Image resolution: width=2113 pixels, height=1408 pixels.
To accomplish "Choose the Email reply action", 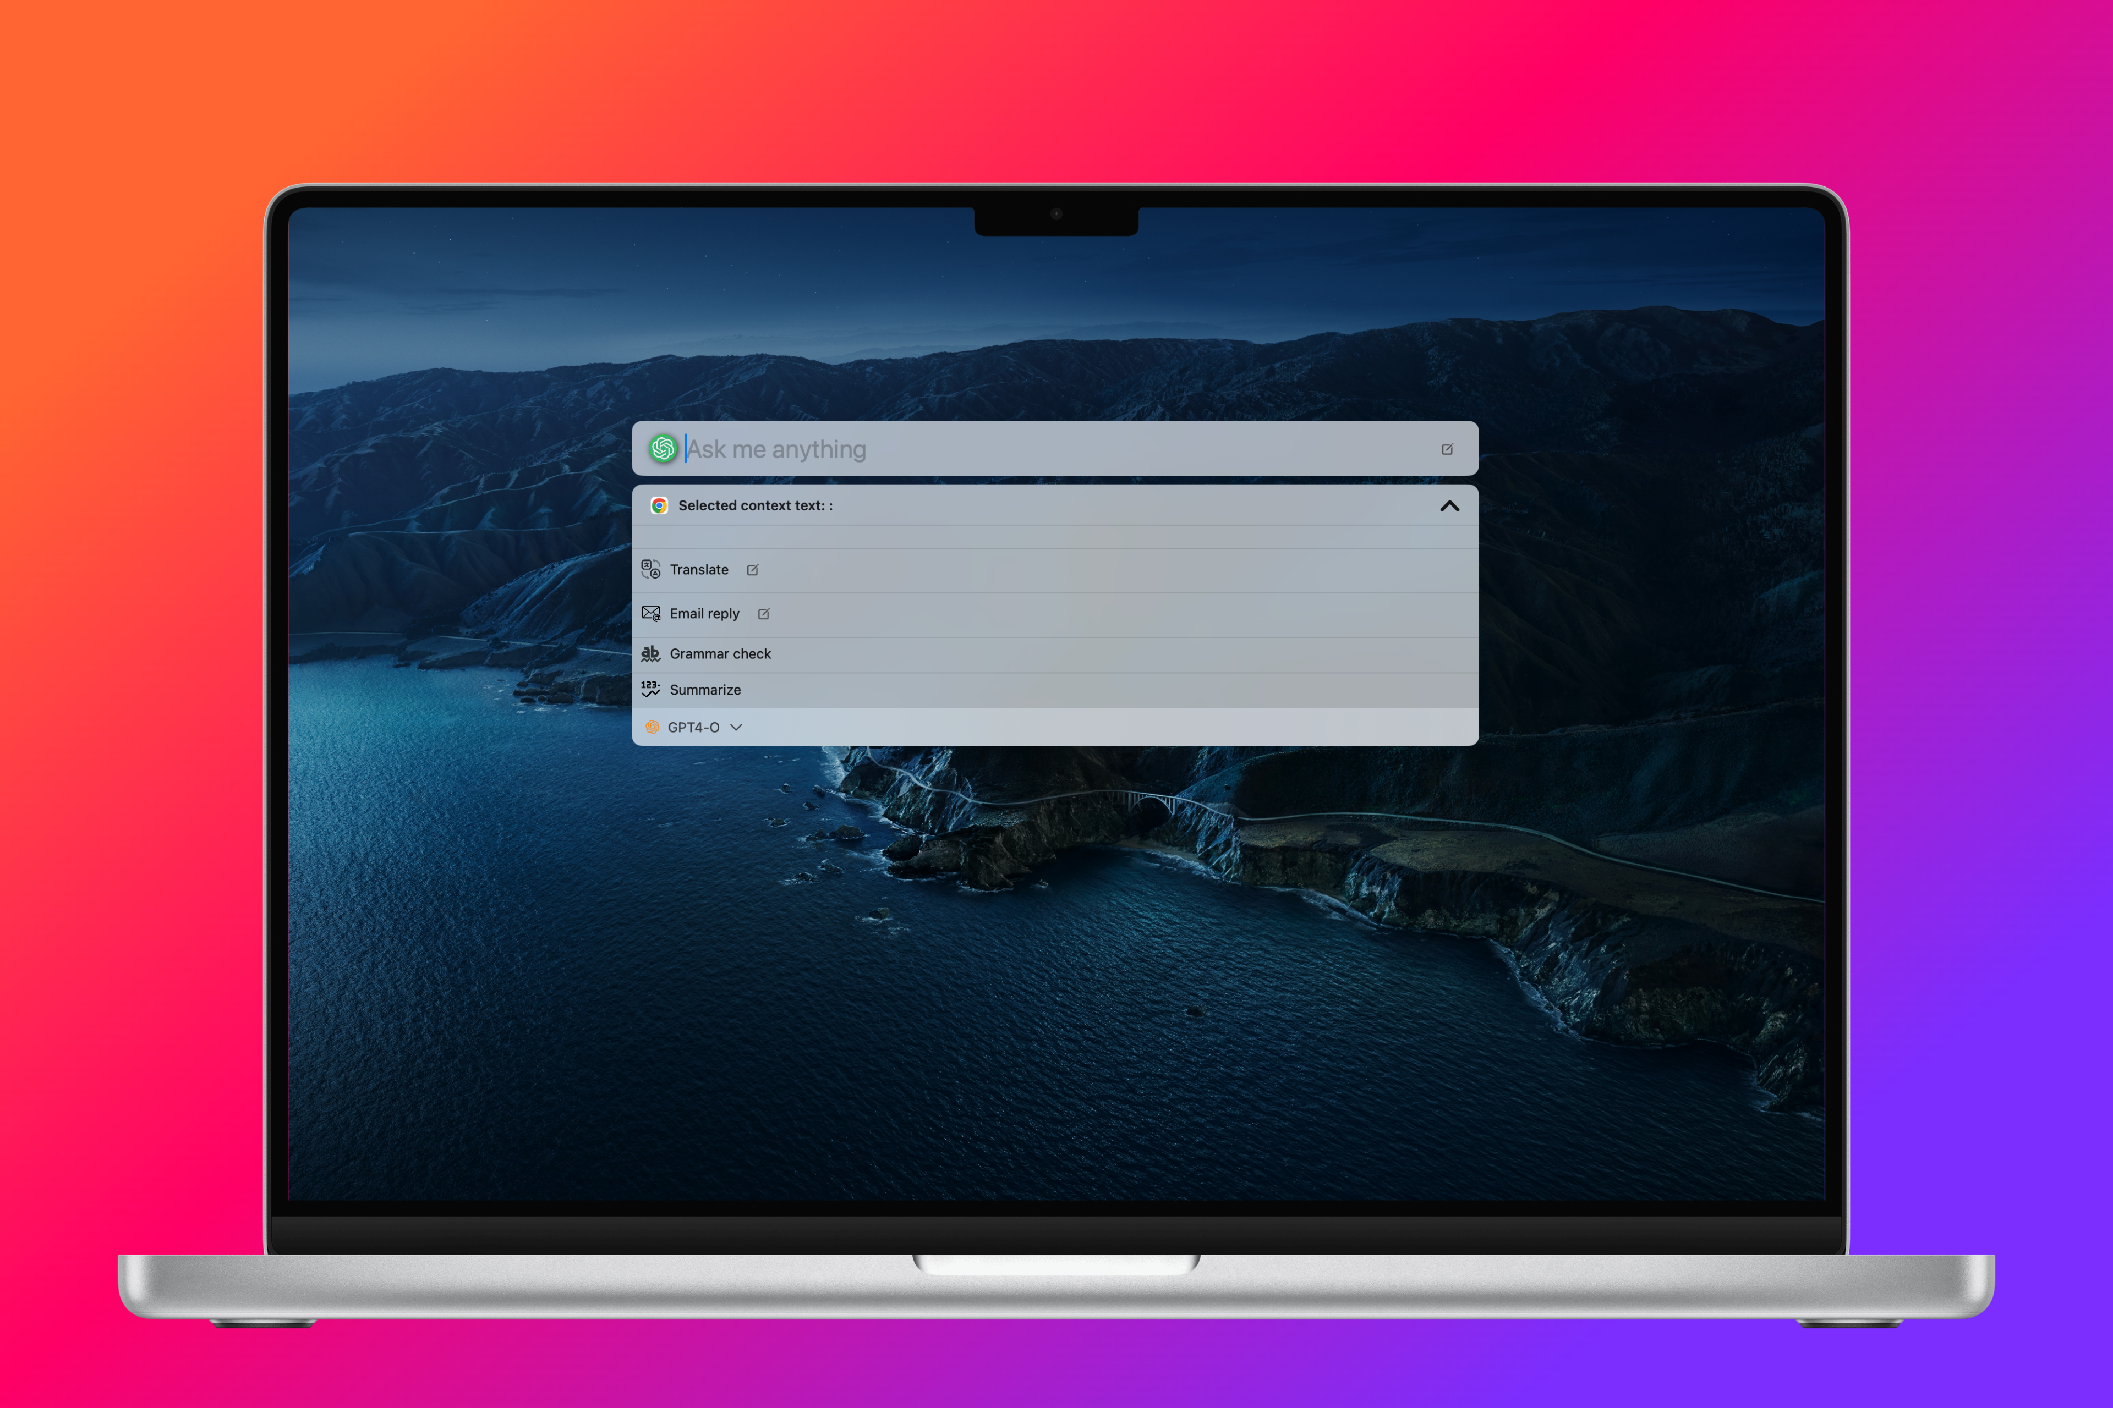I will (704, 613).
